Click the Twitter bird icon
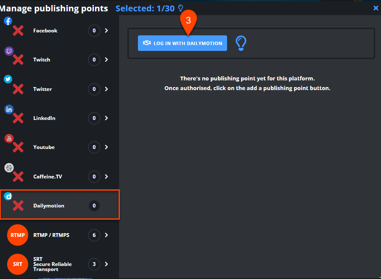Screen dimensions: 381x279 pos(8,79)
